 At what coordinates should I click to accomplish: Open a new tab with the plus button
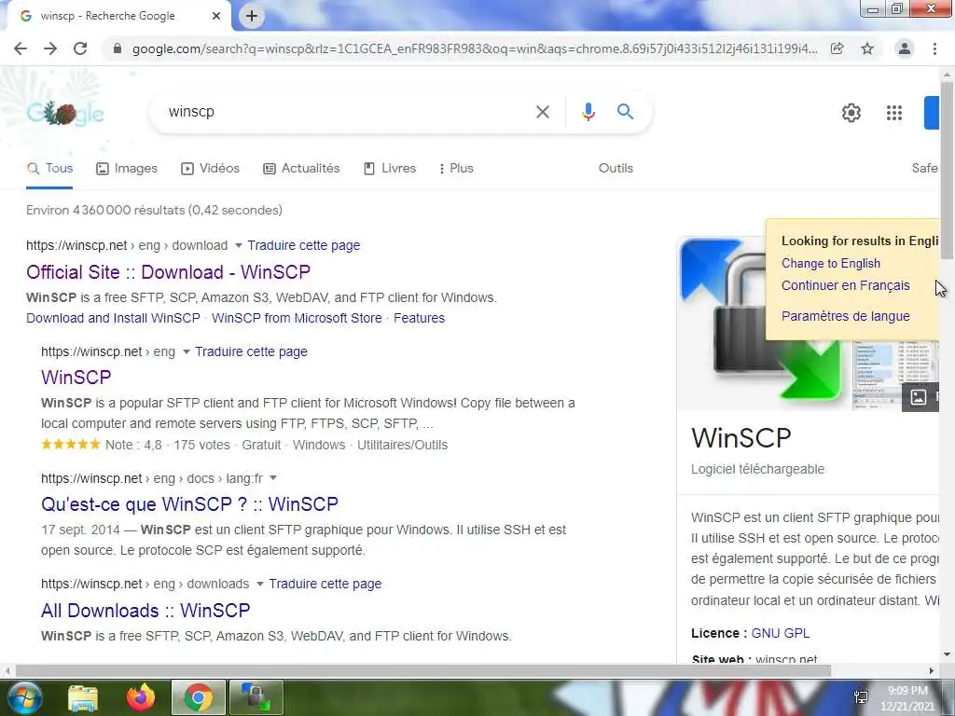252,16
